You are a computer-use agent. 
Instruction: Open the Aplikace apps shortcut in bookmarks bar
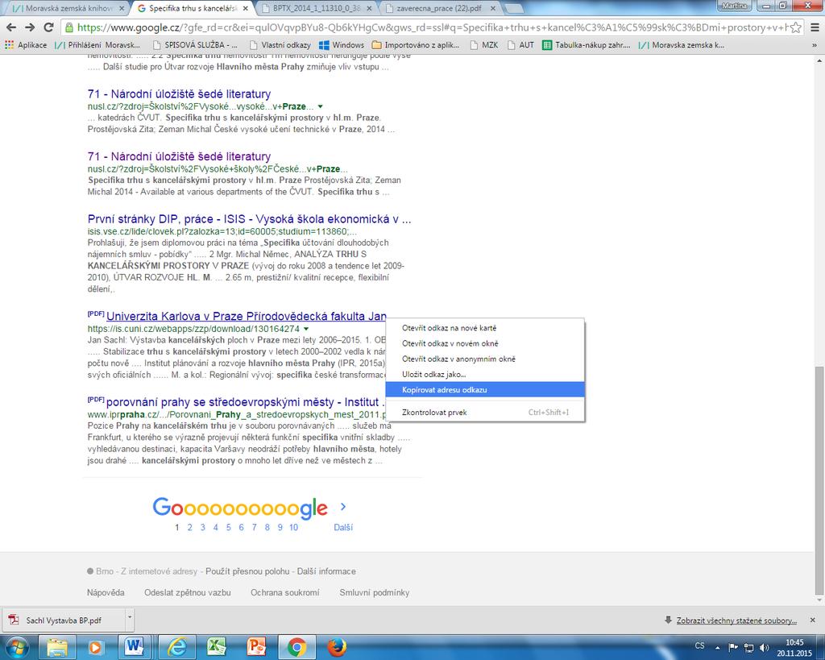(25, 45)
